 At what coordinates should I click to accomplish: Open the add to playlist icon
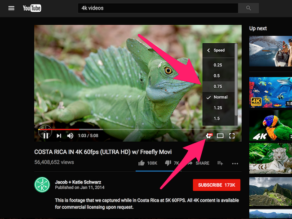click(x=220, y=163)
